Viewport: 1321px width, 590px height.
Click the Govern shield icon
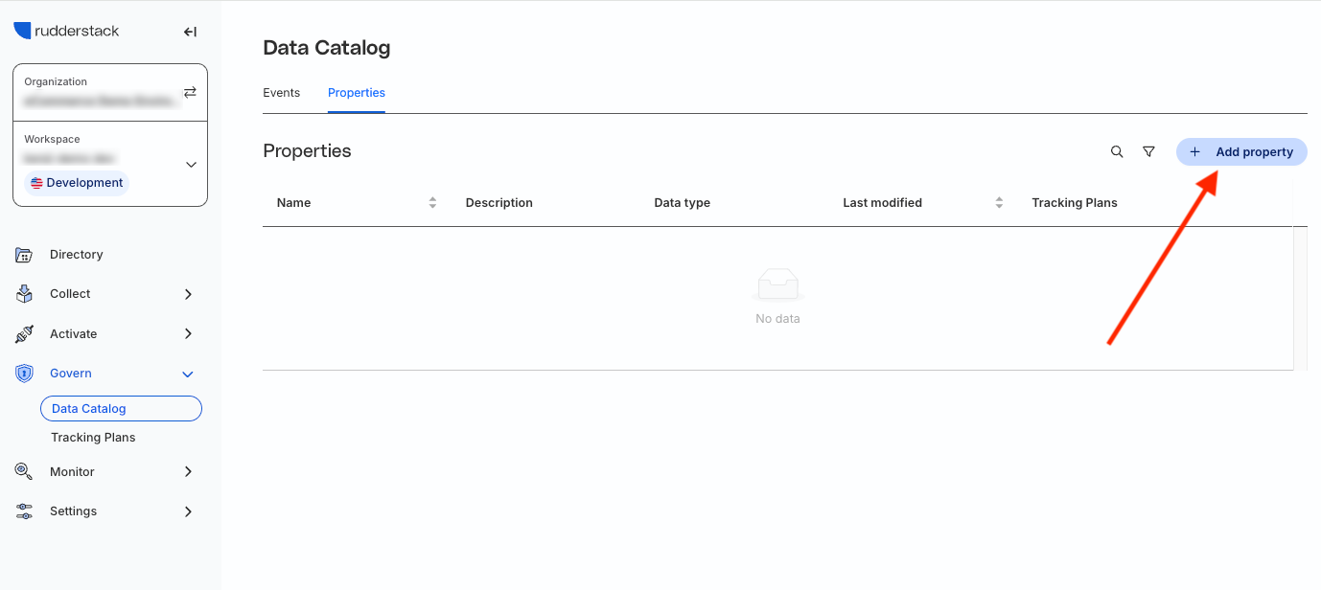[24, 374]
